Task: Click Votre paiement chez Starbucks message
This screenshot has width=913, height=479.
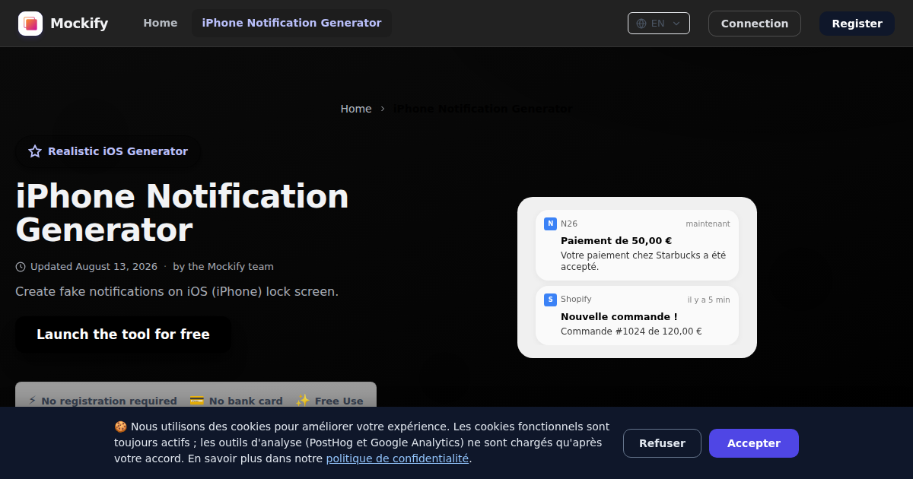Action: click(643, 261)
